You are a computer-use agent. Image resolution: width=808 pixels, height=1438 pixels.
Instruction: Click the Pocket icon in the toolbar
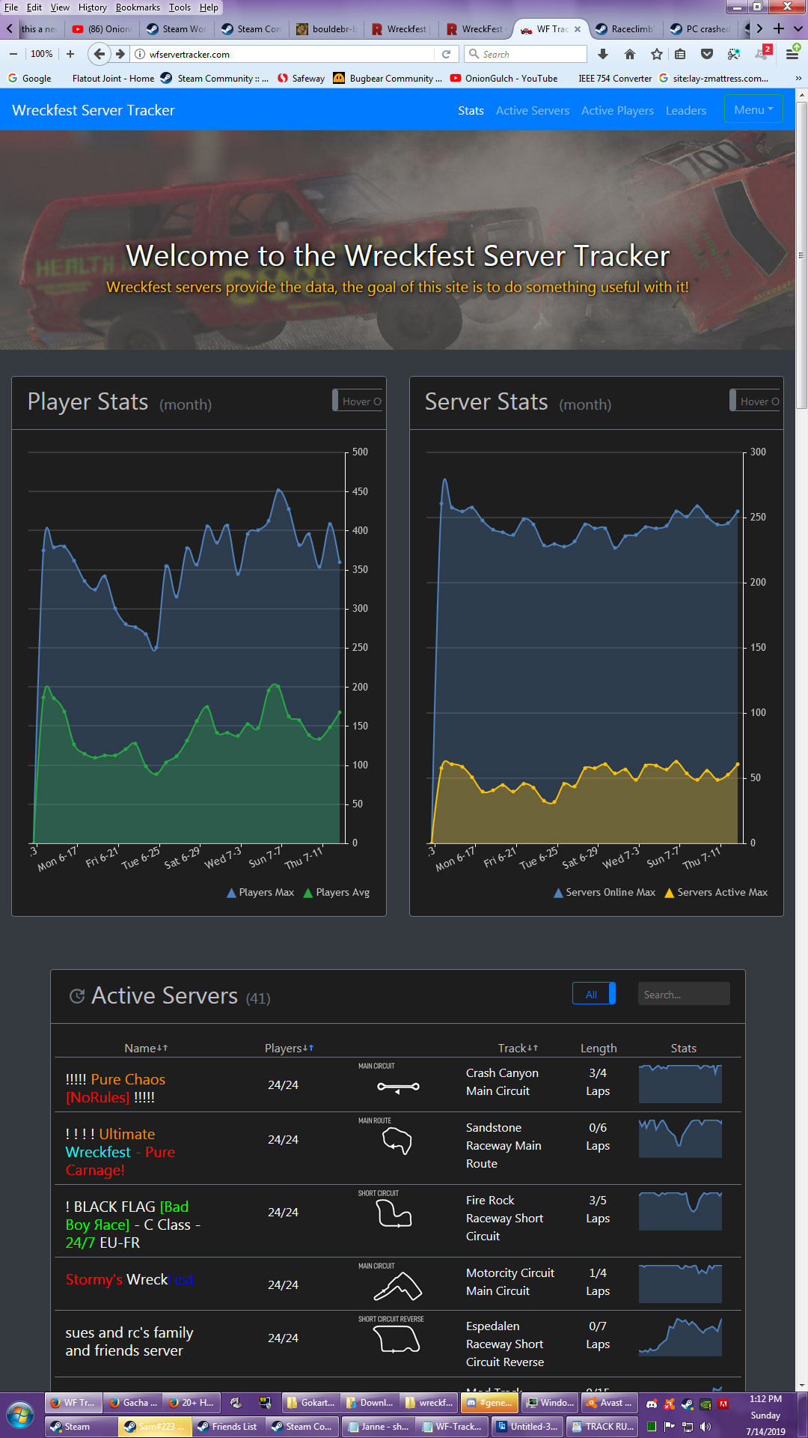point(707,54)
